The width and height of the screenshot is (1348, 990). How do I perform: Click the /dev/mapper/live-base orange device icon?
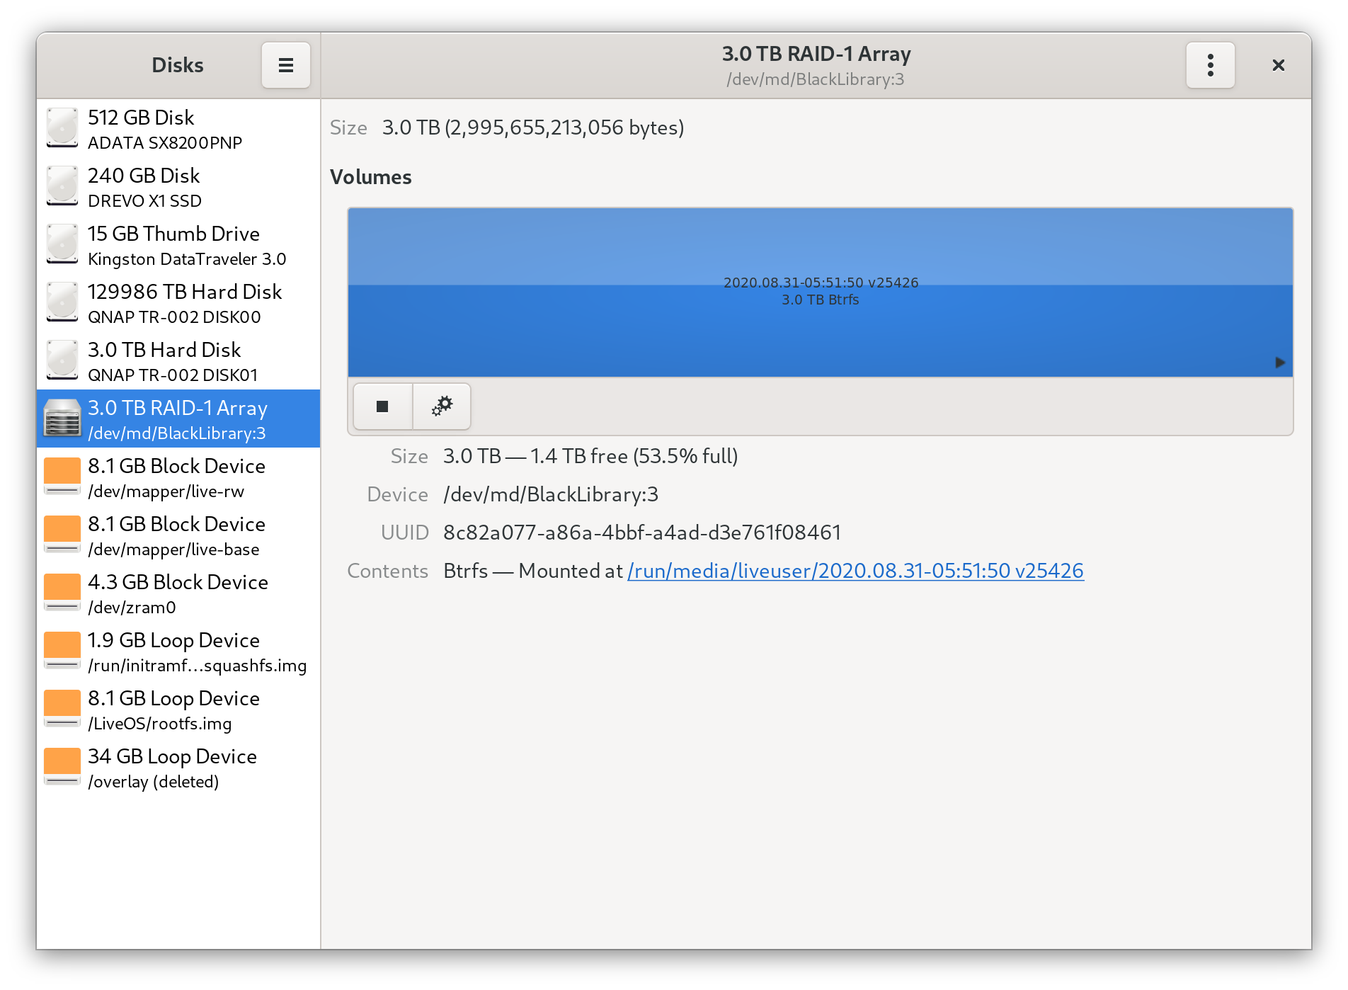point(62,535)
